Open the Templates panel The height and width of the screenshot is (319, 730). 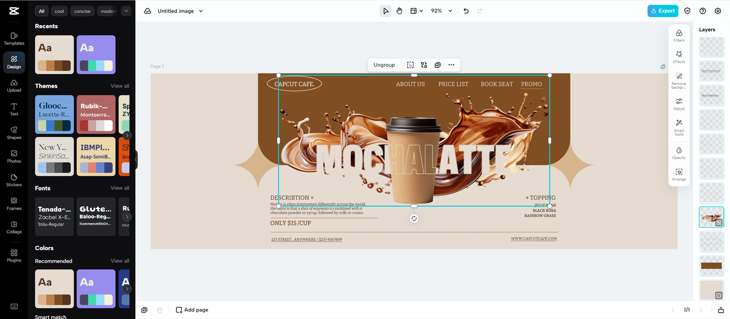pos(14,38)
